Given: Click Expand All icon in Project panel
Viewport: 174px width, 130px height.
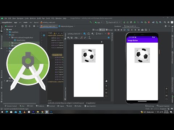Looking at the screenshot, I should coord(26,26).
